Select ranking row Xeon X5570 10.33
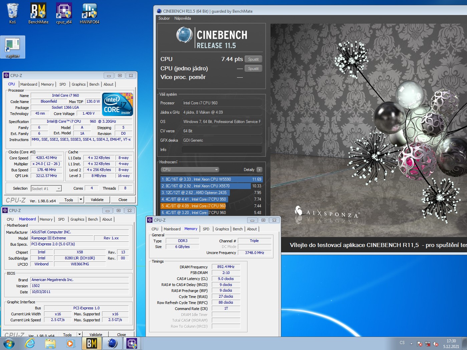 (211, 186)
